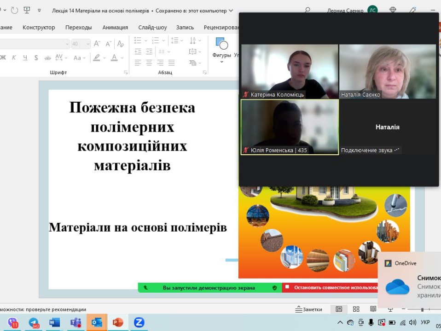The image size is (441, 331).
Task: Toggle strikethrough text formatting
Action: (47, 58)
